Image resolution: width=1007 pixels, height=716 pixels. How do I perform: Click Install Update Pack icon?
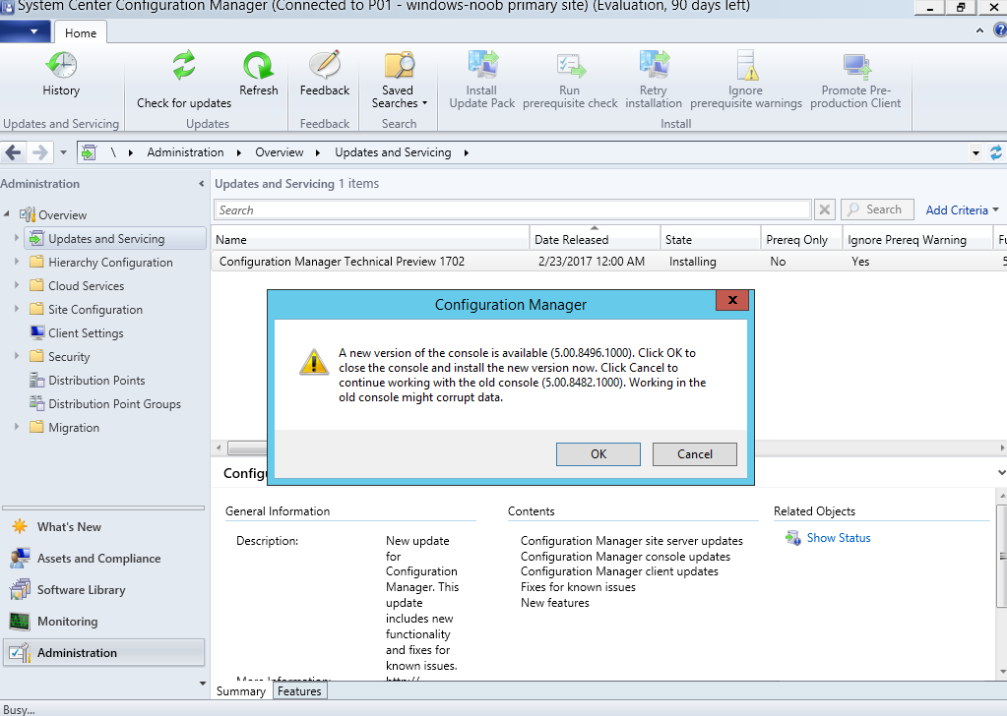point(482,66)
